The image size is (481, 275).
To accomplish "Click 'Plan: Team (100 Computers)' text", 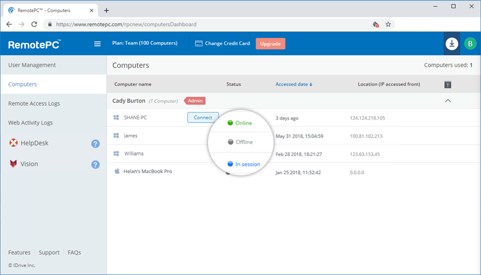I will click(x=145, y=43).
